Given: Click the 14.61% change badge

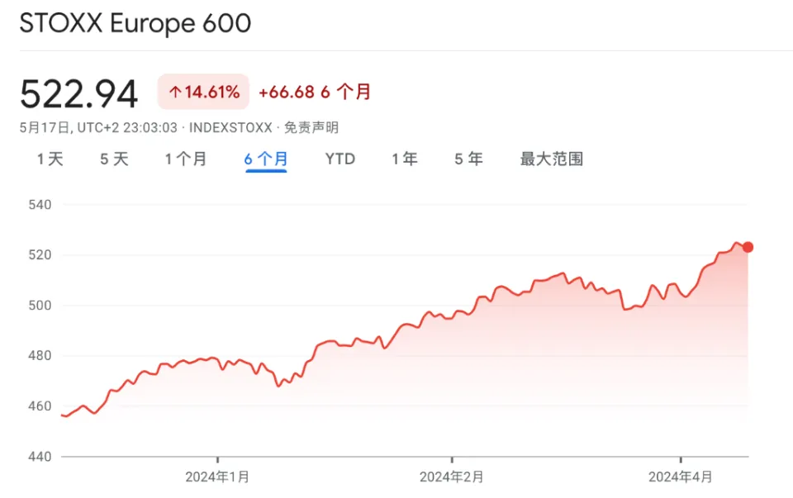Looking at the screenshot, I should click(x=203, y=92).
